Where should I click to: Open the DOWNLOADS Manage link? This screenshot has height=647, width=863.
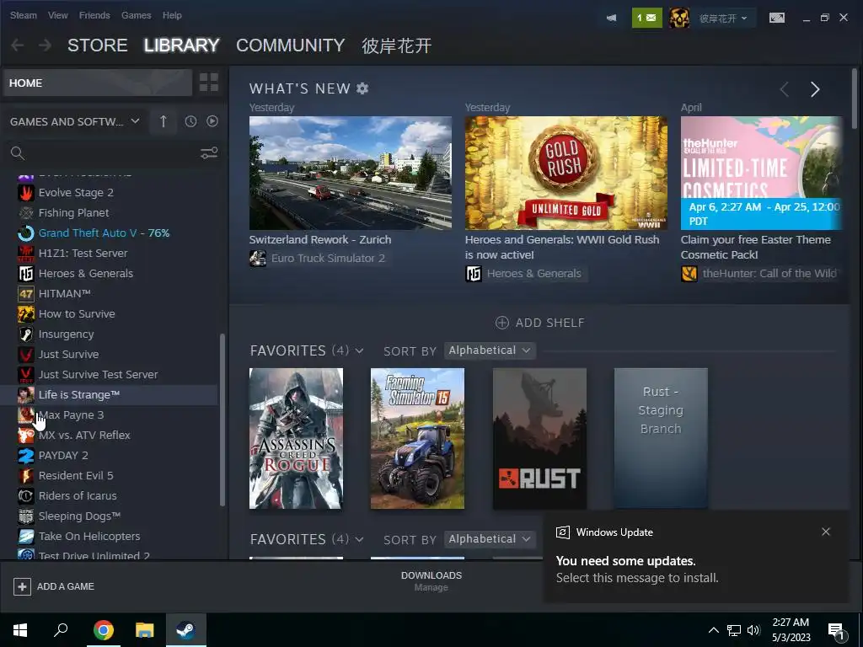pyautogui.click(x=431, y=581)
